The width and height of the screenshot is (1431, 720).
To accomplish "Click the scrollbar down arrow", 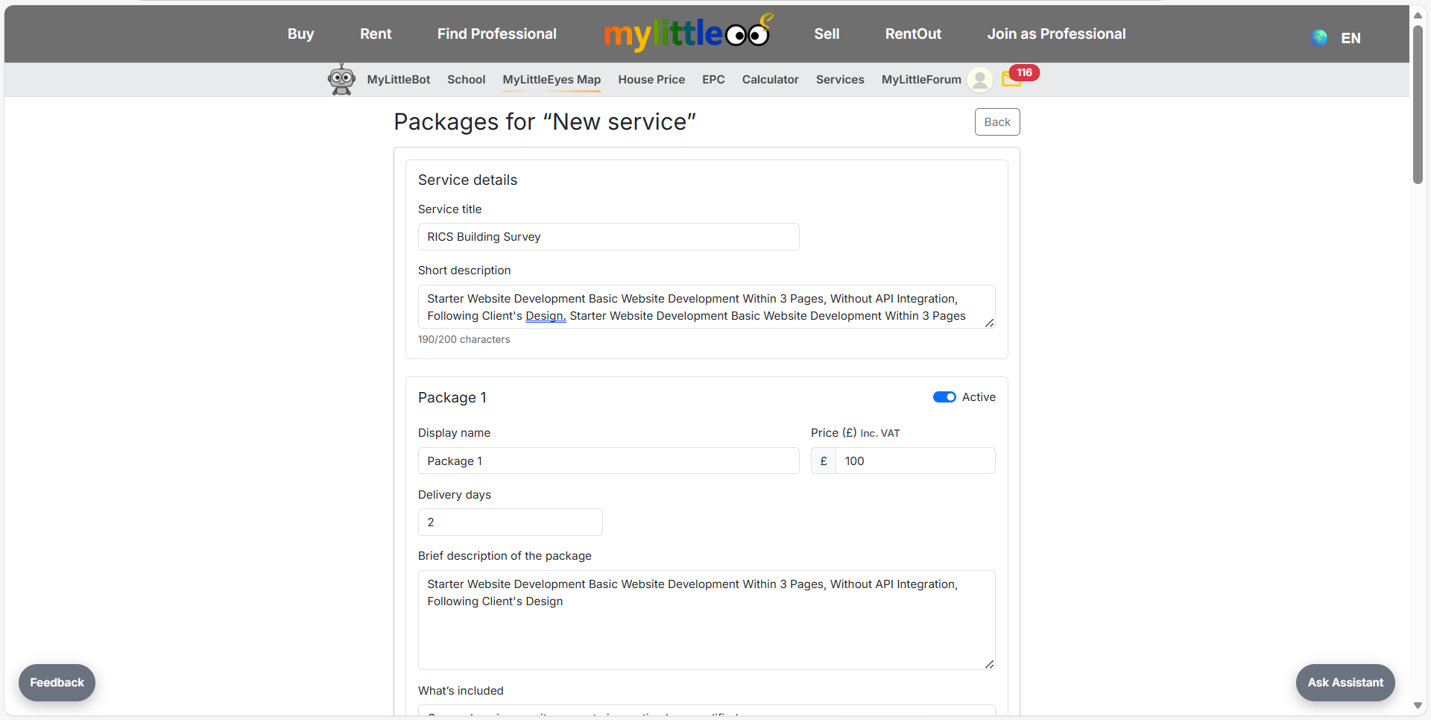I will point(1418,706).
